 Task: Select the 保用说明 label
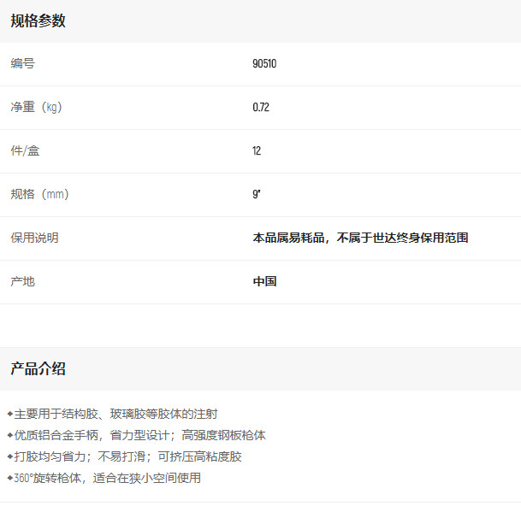point(34,238)
